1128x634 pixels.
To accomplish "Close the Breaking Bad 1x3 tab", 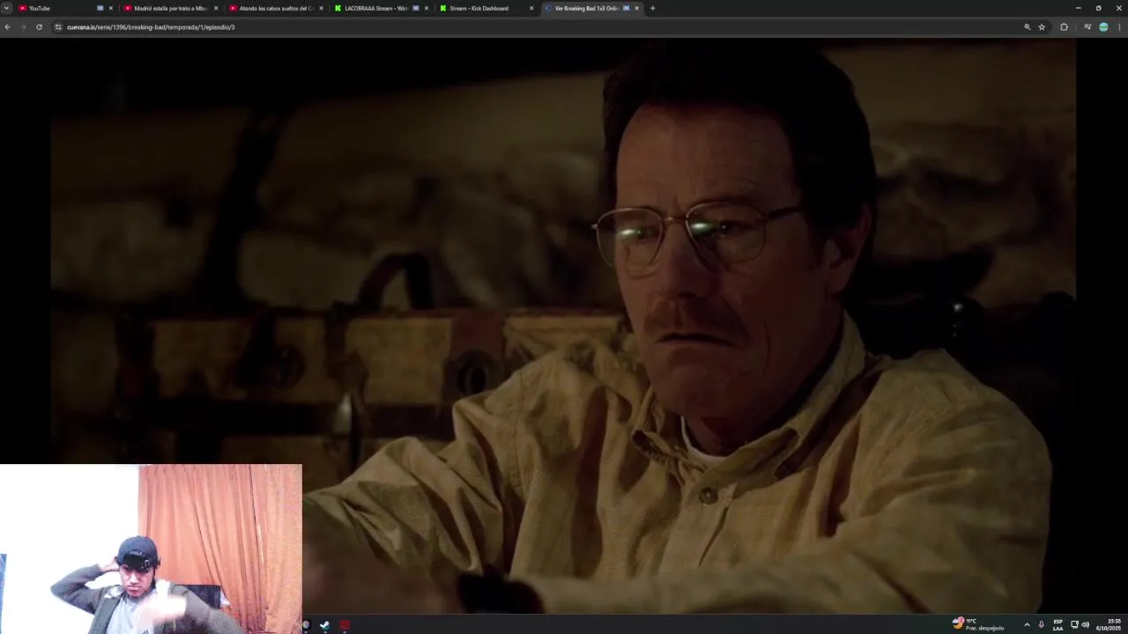I will click(x=636, y=8).
